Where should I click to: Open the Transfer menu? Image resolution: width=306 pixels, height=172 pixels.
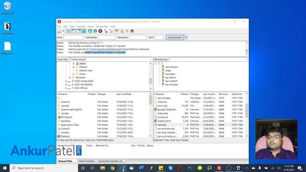click(81, 26)
